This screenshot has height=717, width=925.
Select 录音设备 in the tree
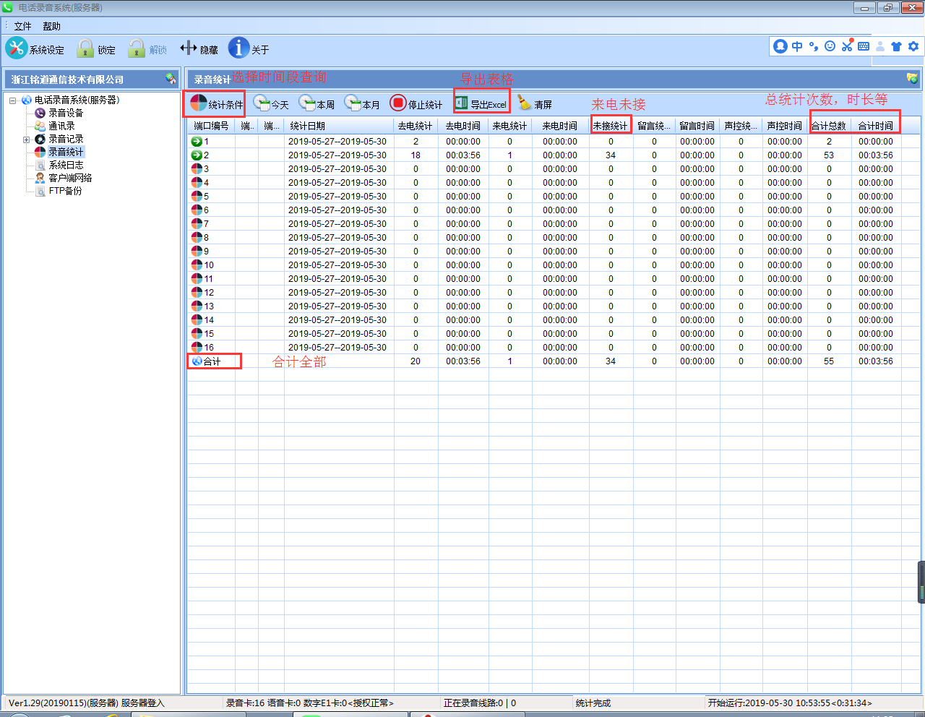tap(65, 113)
